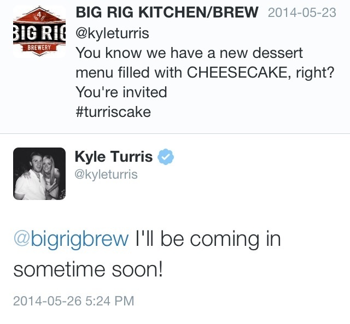Click the Kyle Turris display name
The width and height of the screenshot is (350, 324).
pyautogui.click(x=114, y=157)
